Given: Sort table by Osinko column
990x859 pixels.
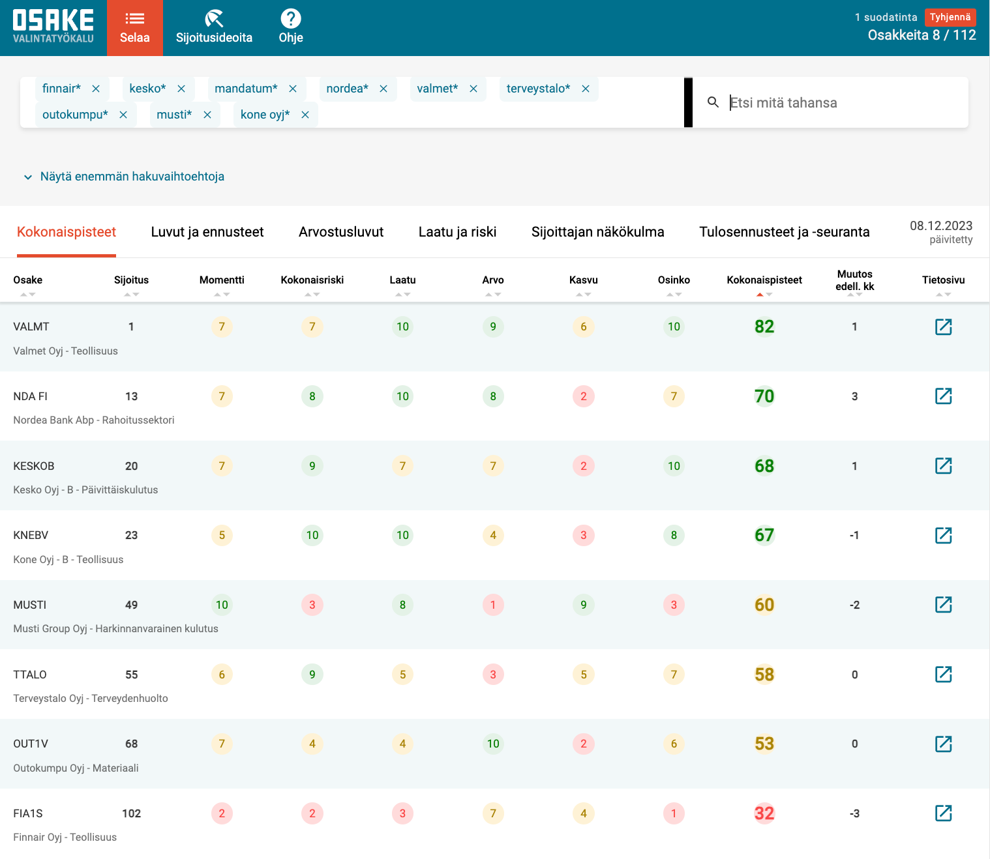Looking at the screenshot, I should [674, 280].
